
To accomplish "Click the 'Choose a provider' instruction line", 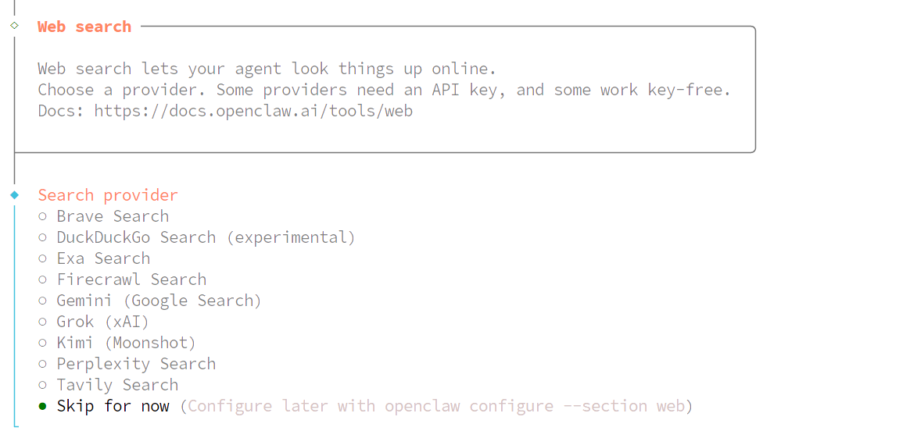I will pos(384,90).
